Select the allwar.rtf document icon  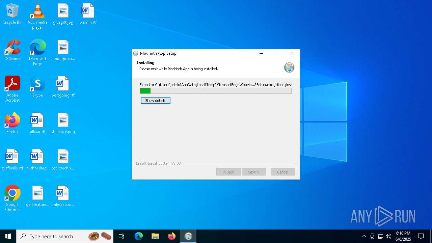[37, 123]
